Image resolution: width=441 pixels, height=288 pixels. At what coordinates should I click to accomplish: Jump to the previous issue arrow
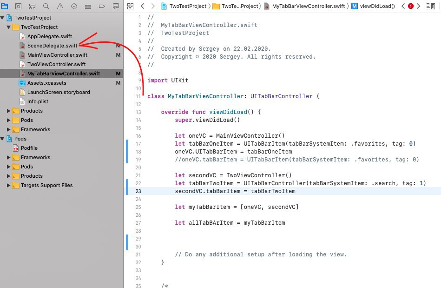click(403, 6)
